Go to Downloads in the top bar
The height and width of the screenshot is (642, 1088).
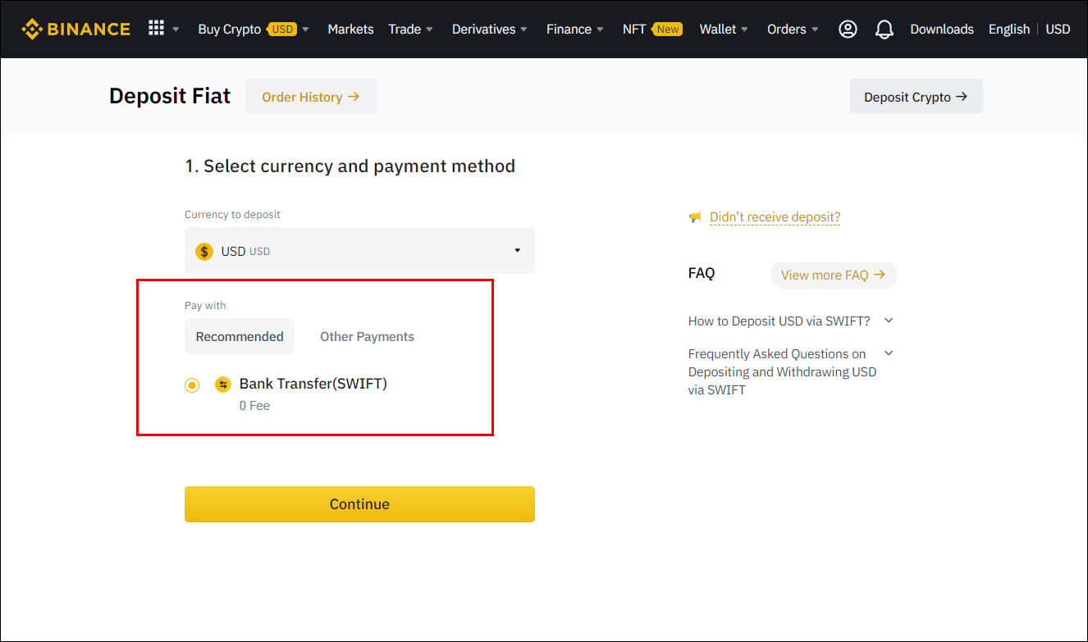click(x=942, y=29)
